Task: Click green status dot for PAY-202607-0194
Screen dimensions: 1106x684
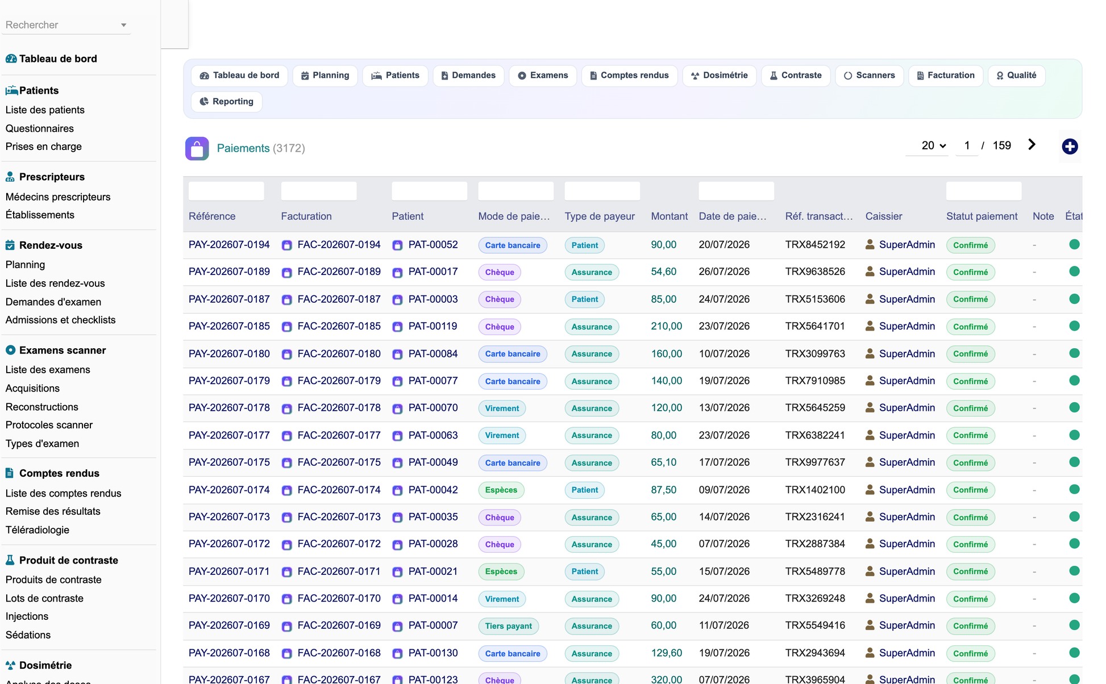Action: (x=1074, y=245)
